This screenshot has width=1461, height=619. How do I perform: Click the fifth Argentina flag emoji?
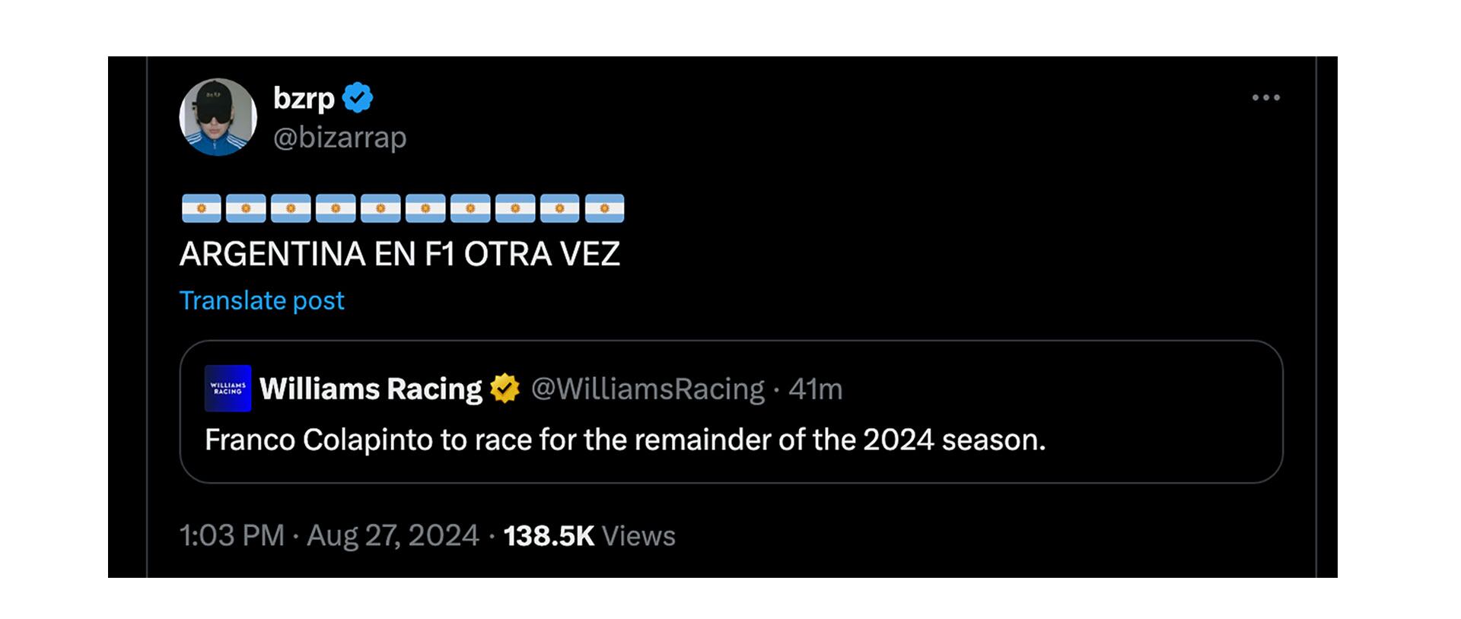tap(380, 208)
